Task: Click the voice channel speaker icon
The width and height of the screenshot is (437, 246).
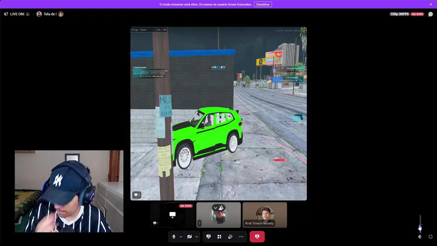Action: (6, 14)
